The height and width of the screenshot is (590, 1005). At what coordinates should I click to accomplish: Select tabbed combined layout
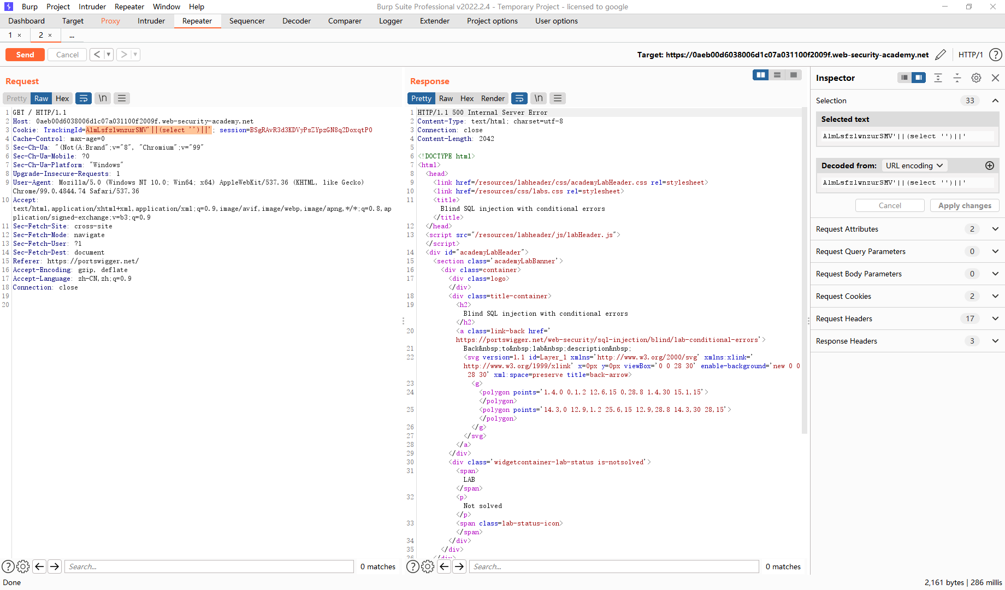793,75
